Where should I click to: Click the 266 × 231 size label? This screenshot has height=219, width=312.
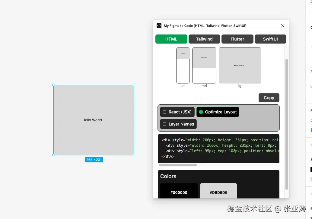(94, 160)
